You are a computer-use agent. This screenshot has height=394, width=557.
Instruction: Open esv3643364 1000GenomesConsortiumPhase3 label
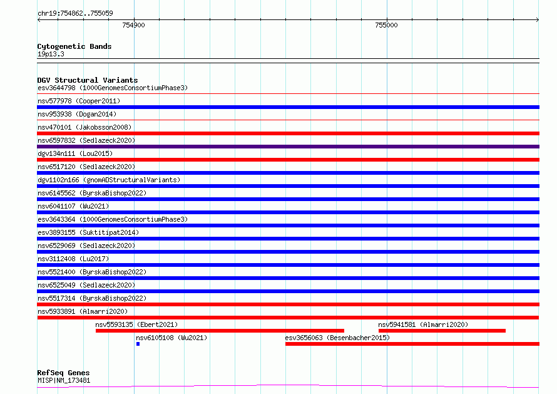(x=113, y=219)
